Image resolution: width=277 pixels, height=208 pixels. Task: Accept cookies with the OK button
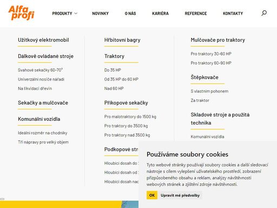(x=152, y=195)
